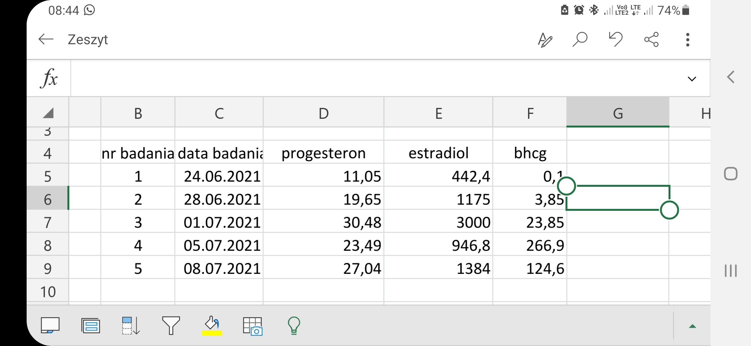Open the text editing pen tool

545,40
